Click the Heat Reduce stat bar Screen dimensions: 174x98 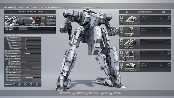pos(33,77)
